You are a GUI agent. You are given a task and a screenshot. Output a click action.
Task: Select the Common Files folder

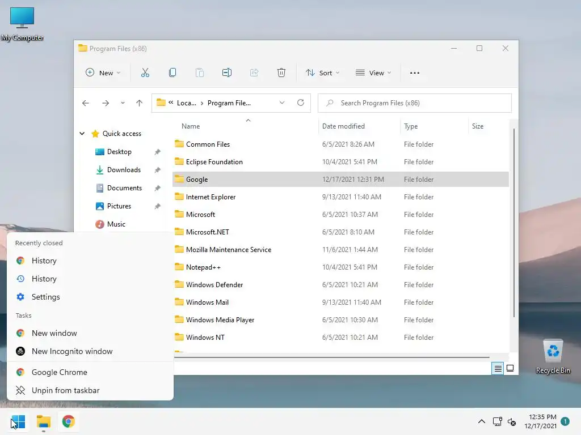pos(340,144)
